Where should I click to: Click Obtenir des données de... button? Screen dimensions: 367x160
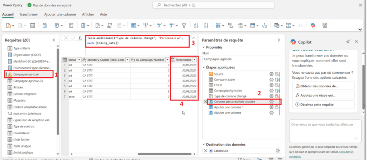(323, 86)
